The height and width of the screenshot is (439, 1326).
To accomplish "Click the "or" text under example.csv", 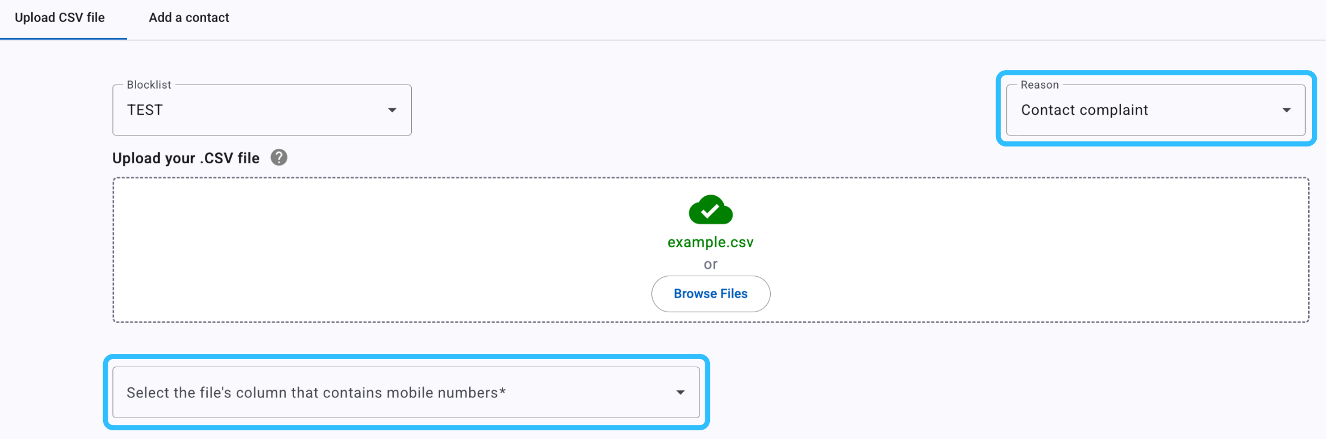I will (710, 265).
